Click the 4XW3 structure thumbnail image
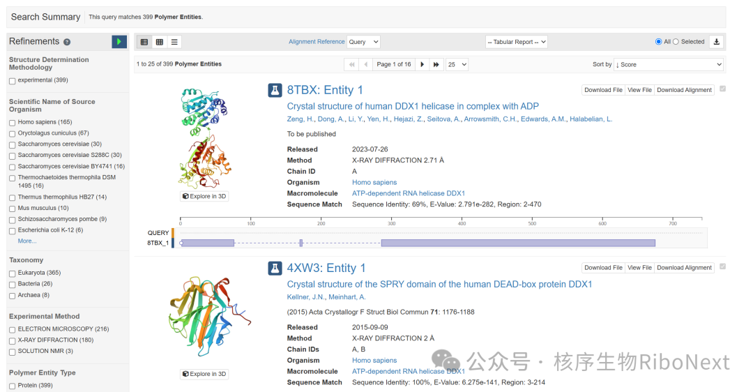The image size is (753, 392). (x=210, y=316)
